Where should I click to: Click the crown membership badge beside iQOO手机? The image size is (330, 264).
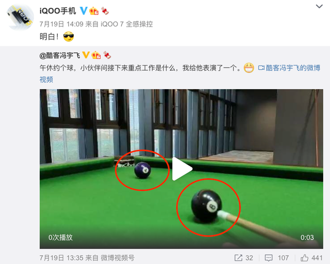click(94, 11)
